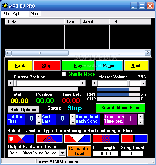Click the Current Position slider thumb
The image size is (156, 165).
pos(15,83)
